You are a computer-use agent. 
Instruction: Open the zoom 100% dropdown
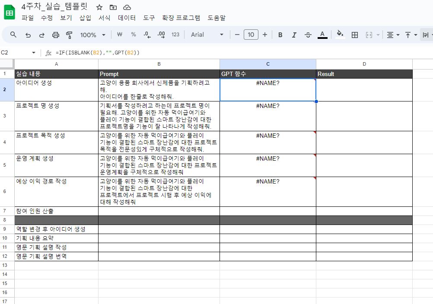[x=92, y=35]
